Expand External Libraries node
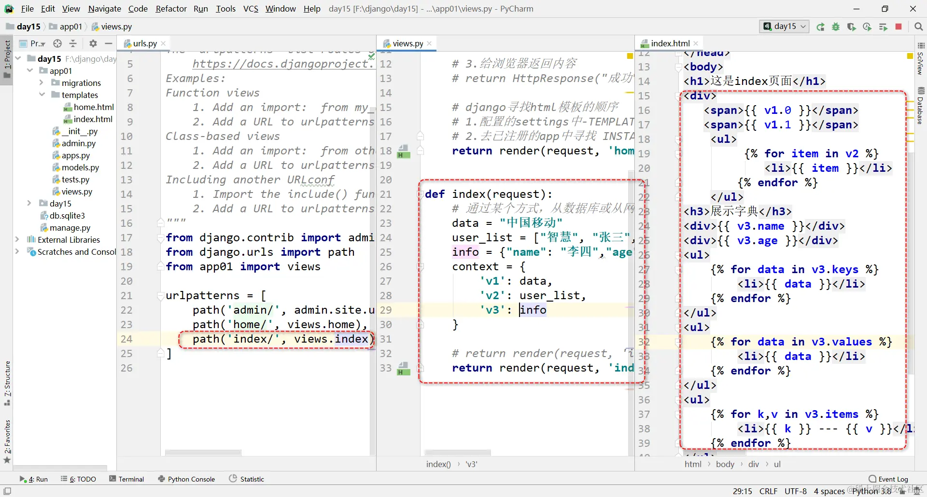The height and width of the screenshot is (497, 927). tap(17, 239)
